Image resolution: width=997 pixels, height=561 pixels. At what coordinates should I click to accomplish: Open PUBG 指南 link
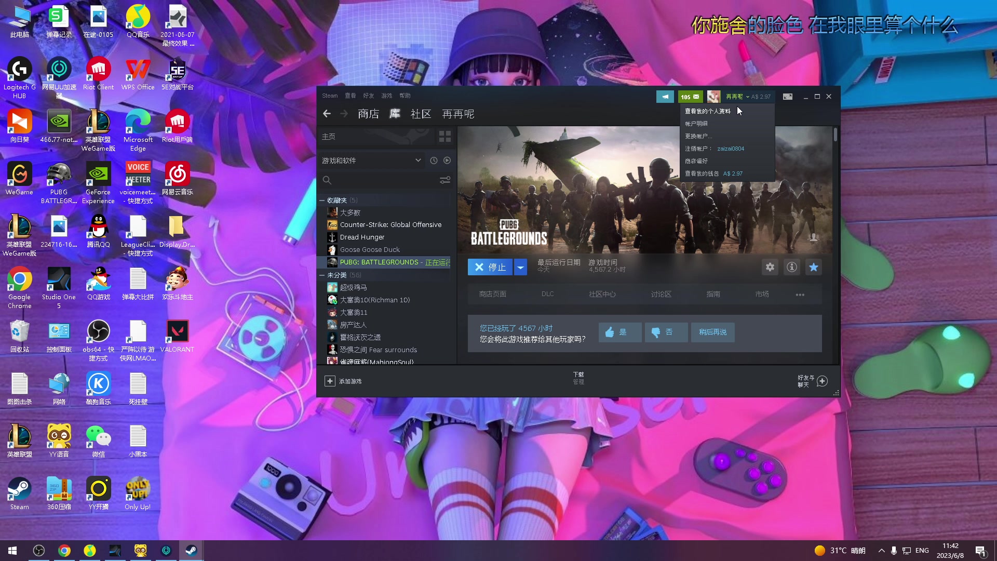pyautogui.click(x=713, y=294)
